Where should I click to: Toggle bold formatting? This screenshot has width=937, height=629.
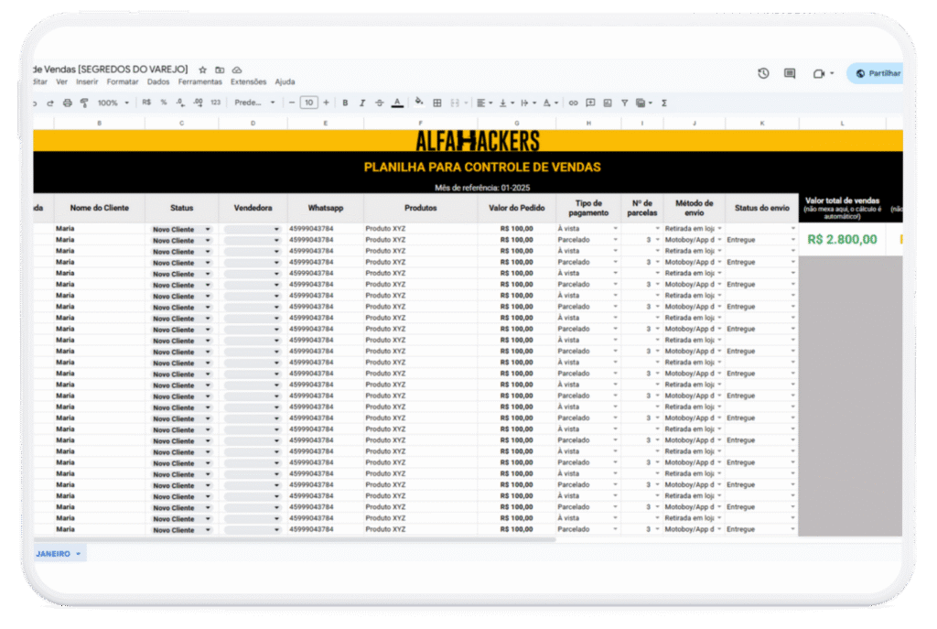point(345,103)
